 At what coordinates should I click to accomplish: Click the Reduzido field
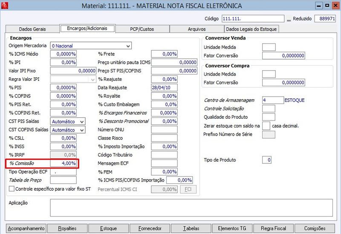(325, 19)
